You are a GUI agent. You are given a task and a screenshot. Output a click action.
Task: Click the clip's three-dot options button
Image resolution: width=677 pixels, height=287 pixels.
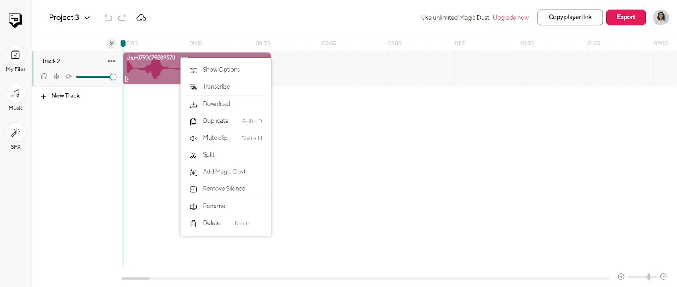tap(184, 57)
